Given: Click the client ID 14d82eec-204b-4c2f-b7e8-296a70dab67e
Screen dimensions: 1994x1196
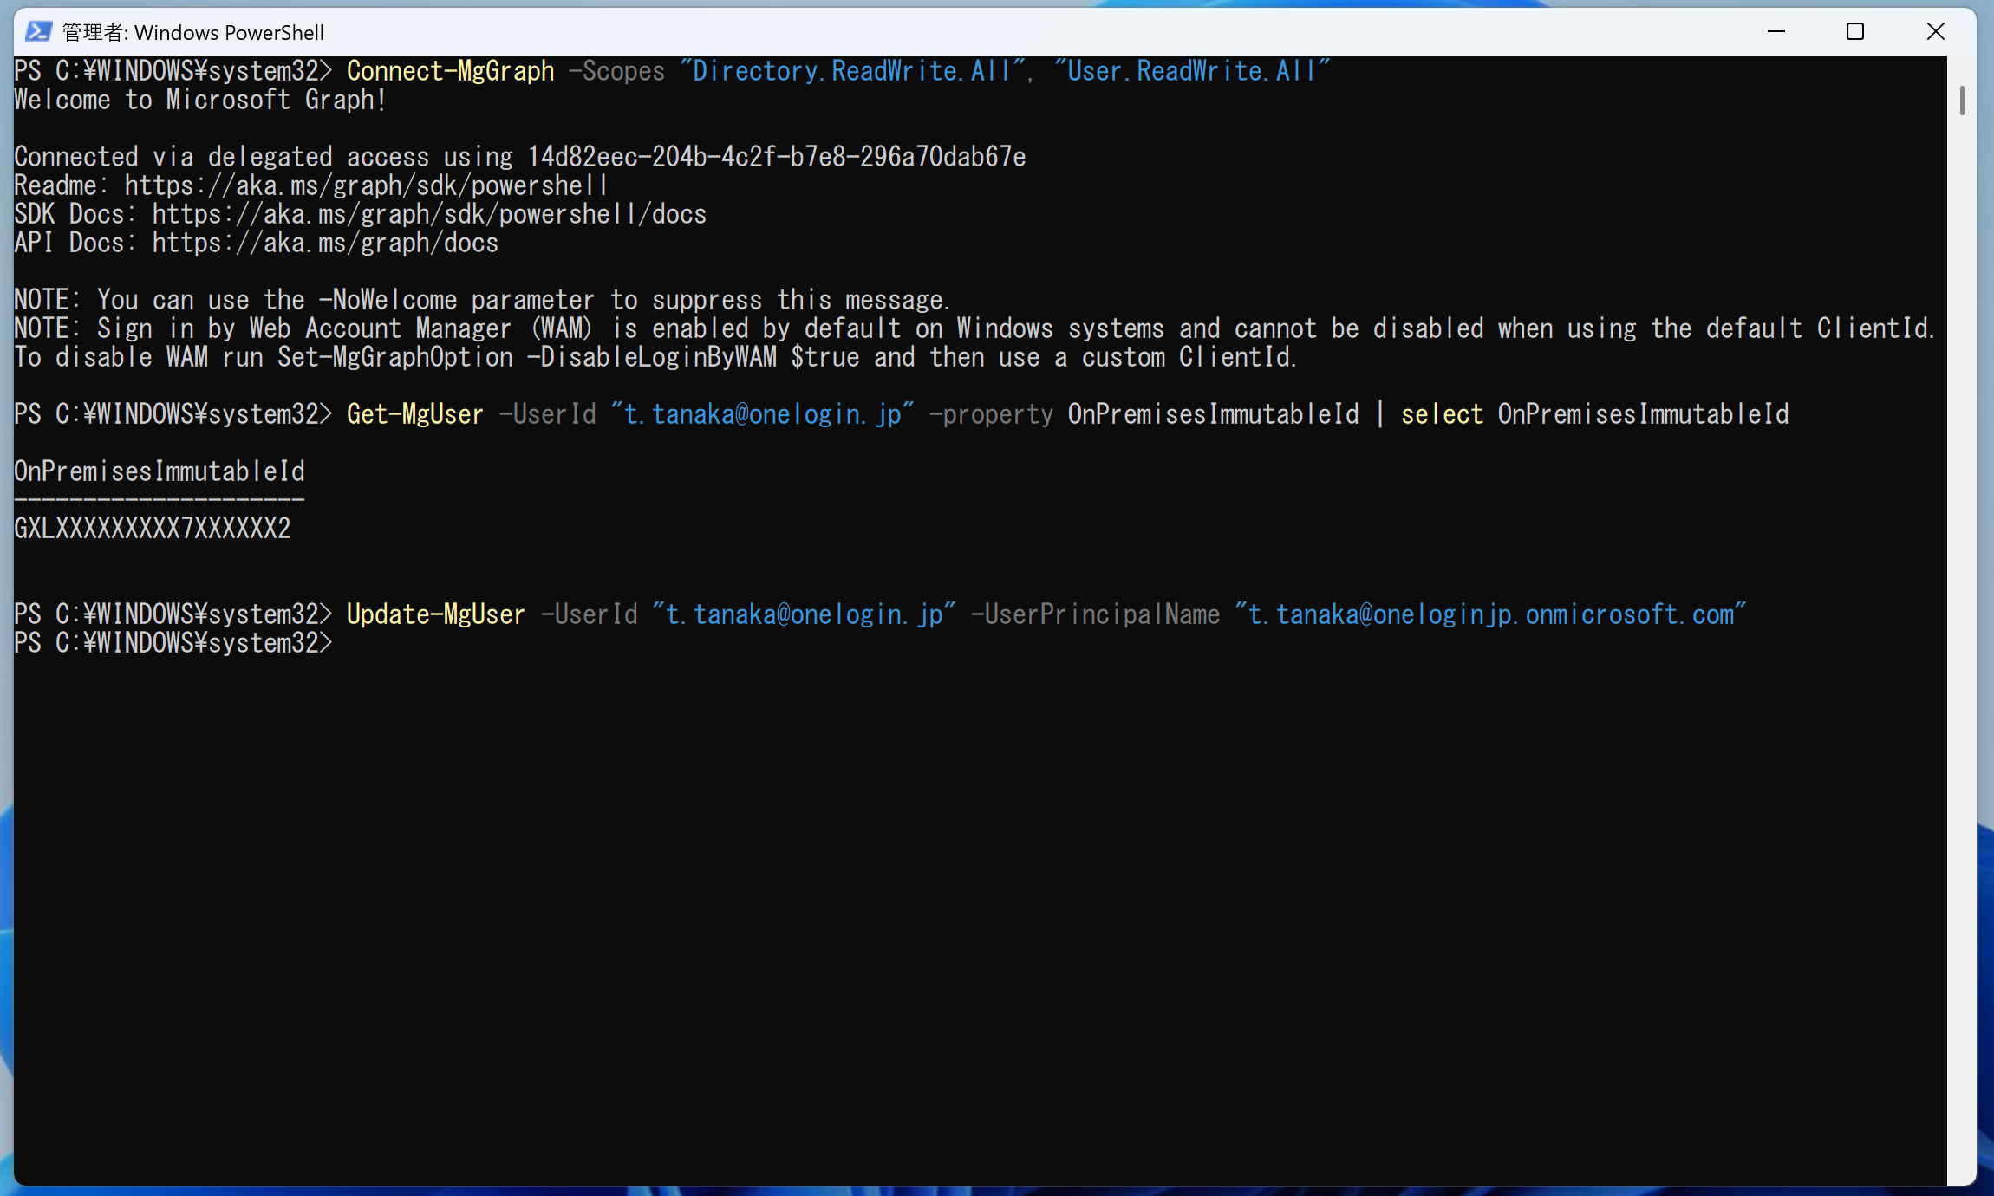Looking at the screenshot, I should [777, 157].
